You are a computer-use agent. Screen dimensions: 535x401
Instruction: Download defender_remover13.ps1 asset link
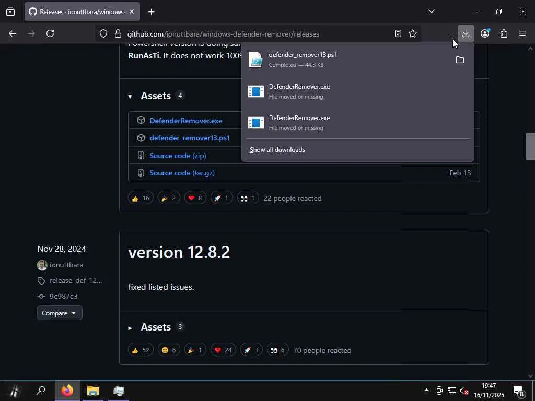tap(190, 138)
